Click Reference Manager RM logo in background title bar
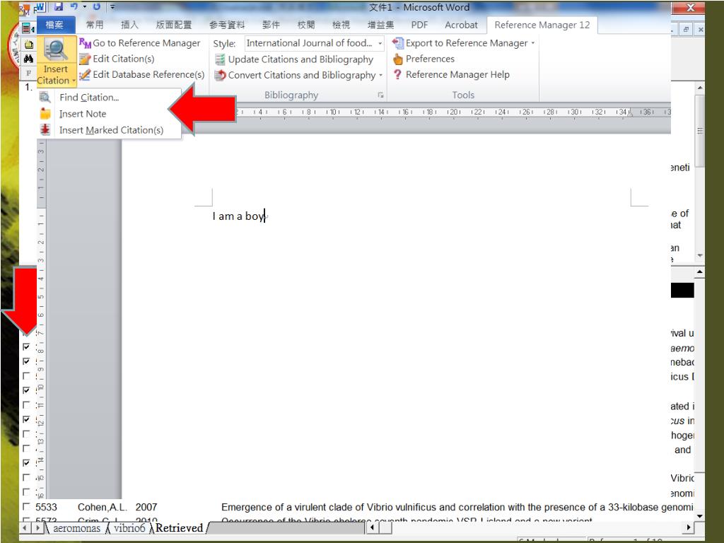The height and width of the screenshot is (543, 724). coord(24,9)
